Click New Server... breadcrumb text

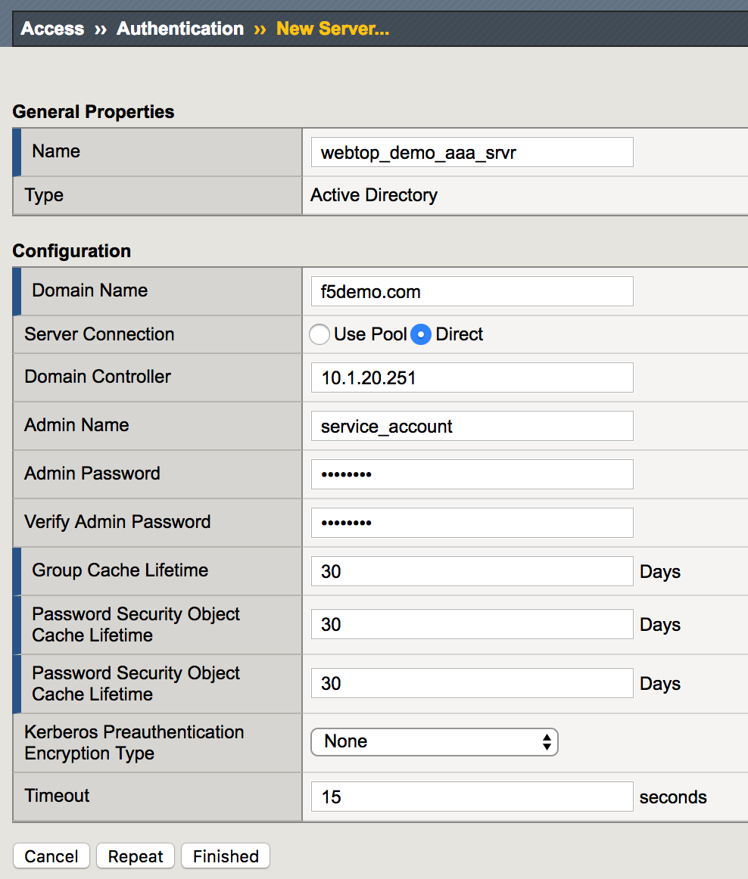tap(333, 29)
